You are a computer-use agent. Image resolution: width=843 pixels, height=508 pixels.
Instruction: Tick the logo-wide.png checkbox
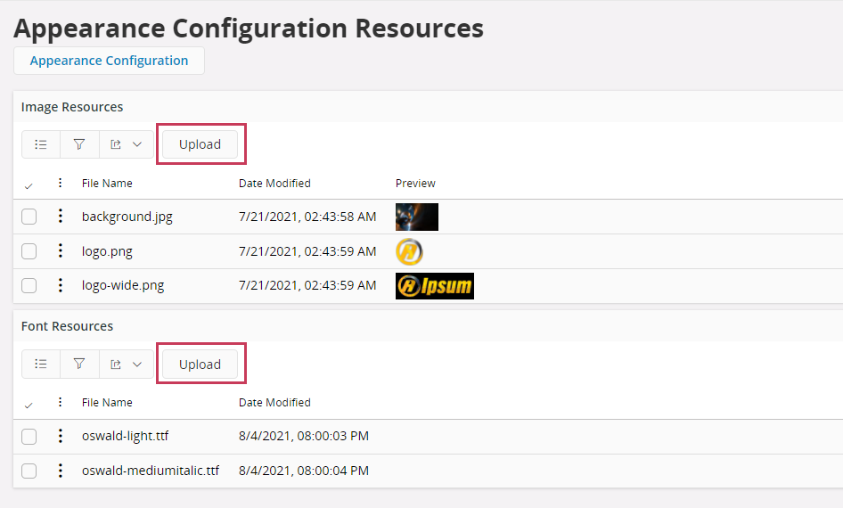click(x=29, y=285)
